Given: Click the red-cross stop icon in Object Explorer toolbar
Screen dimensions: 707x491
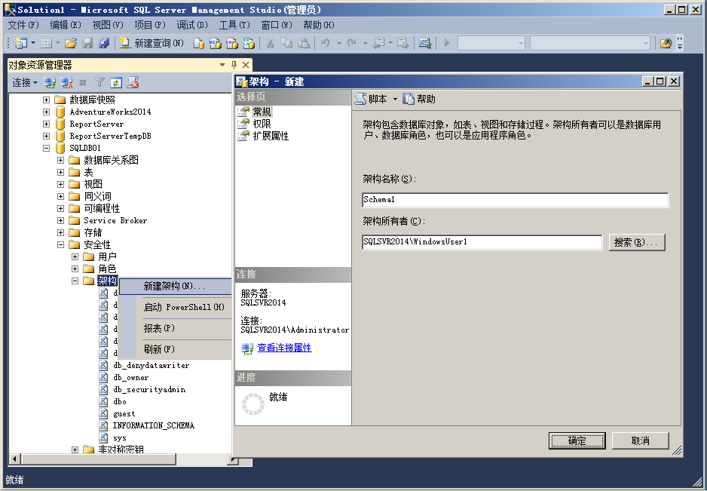Looking at the screenshot, I should (133, 82).
